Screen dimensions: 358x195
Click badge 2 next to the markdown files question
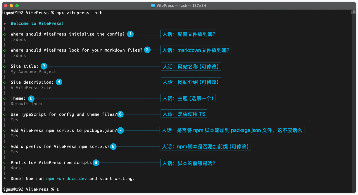[147, 50]
